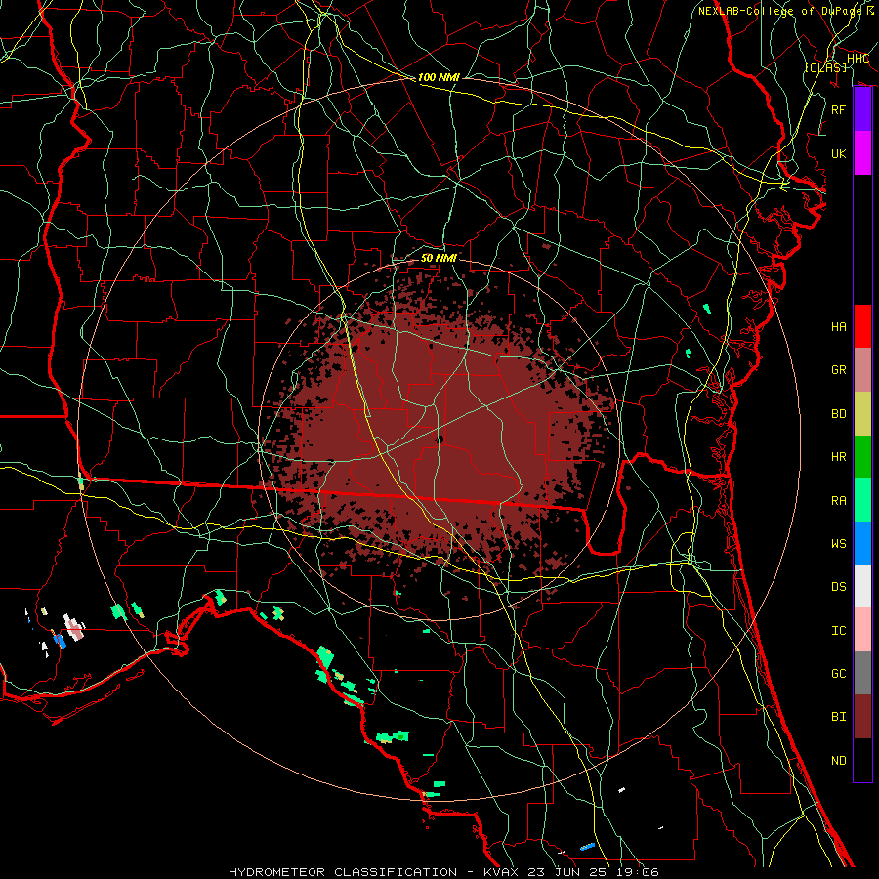
Task: Click the 19:06 timestamp
Action: [636, 872]
